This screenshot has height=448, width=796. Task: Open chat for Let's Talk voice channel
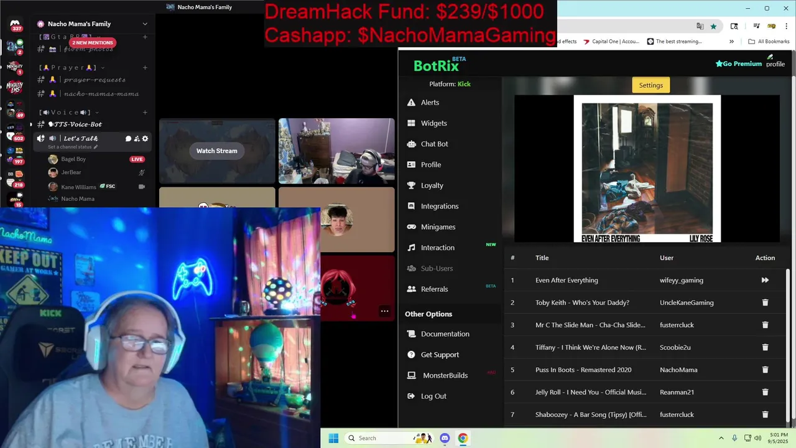(128, 139)
